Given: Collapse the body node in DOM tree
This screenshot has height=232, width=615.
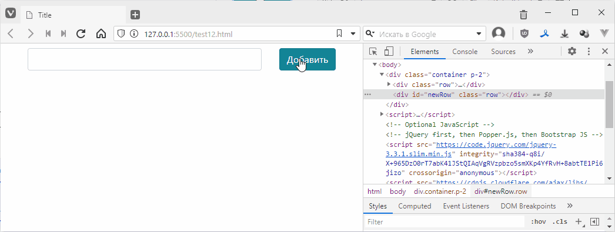Looking at the screenshot, I should (375, 64).
